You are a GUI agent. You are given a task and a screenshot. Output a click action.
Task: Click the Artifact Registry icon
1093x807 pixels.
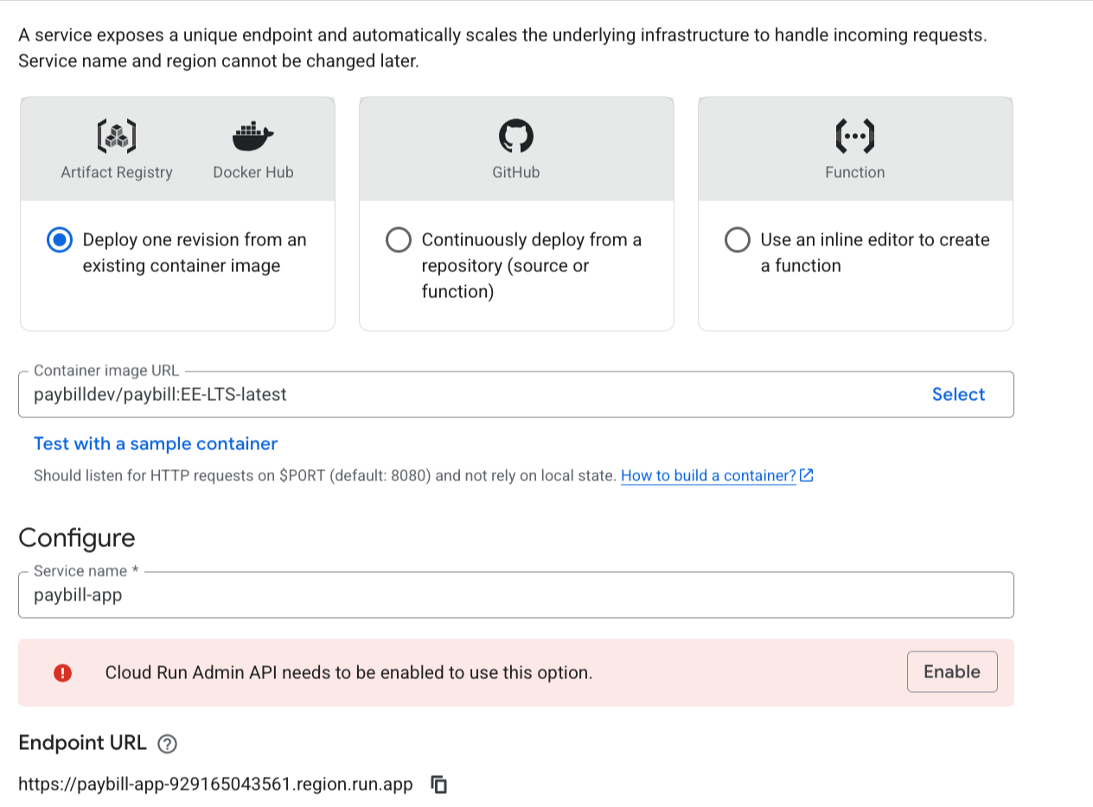[116, 135]
